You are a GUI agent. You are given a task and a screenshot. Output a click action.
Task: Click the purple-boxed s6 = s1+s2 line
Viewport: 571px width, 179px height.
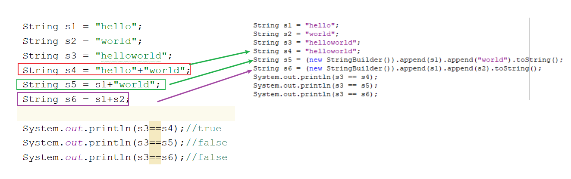coord(73,99)
